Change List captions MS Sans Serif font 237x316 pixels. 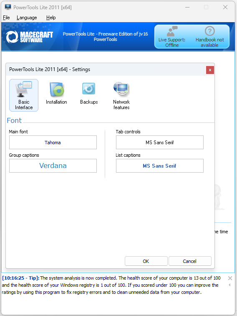point(159,166)
